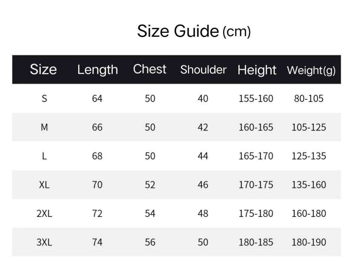Click length value 74 in 3XL row
The height and width of the screenshot is (266, 349).
coord(97,242)
